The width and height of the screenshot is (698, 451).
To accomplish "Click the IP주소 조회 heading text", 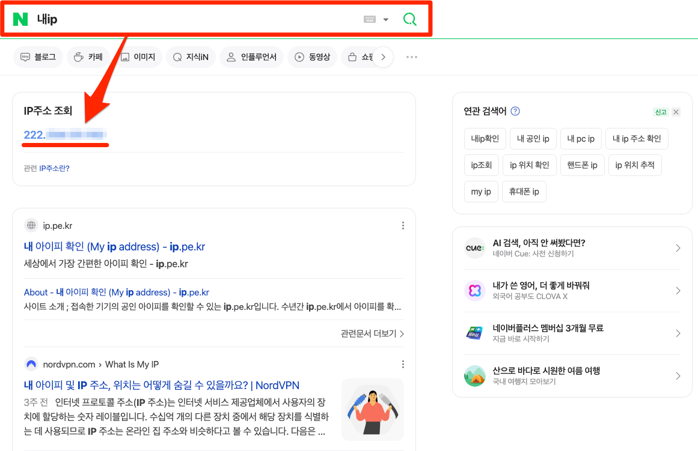I will 48,110.
